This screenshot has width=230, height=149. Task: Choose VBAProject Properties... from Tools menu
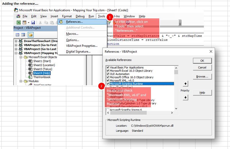pos(82,46)
